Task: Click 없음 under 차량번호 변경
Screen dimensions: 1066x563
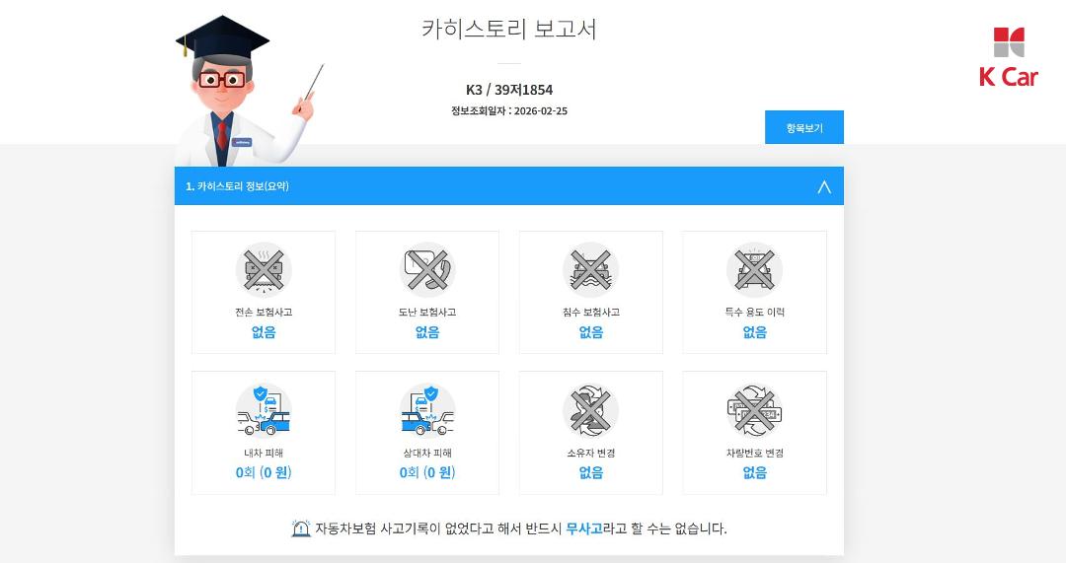Action: [755, 472]
